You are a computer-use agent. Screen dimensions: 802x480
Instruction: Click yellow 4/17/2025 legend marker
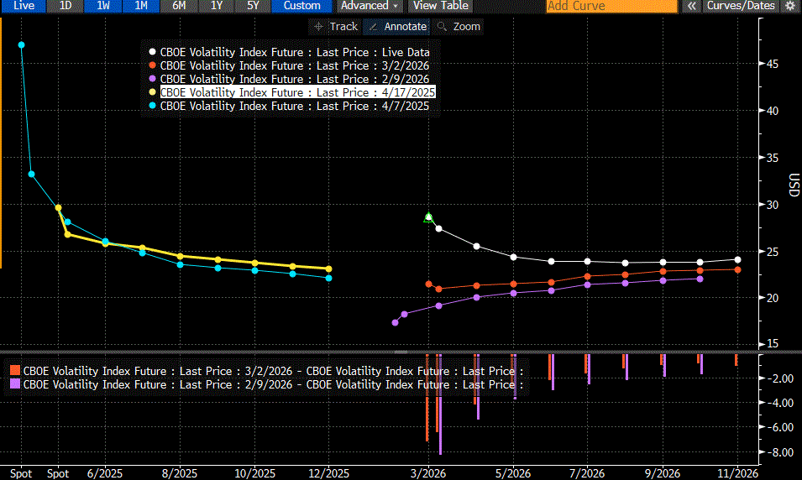pos(152,92)
